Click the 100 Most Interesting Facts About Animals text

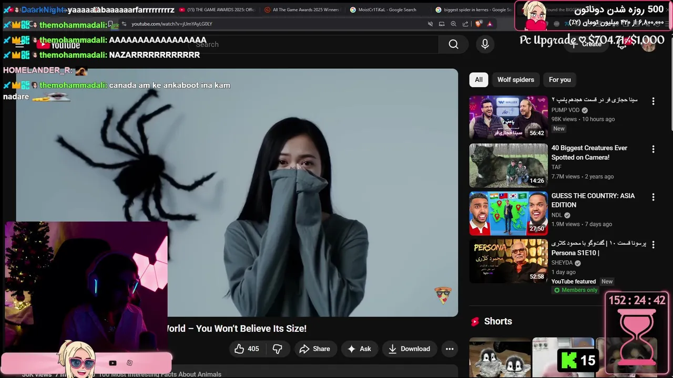160,374
